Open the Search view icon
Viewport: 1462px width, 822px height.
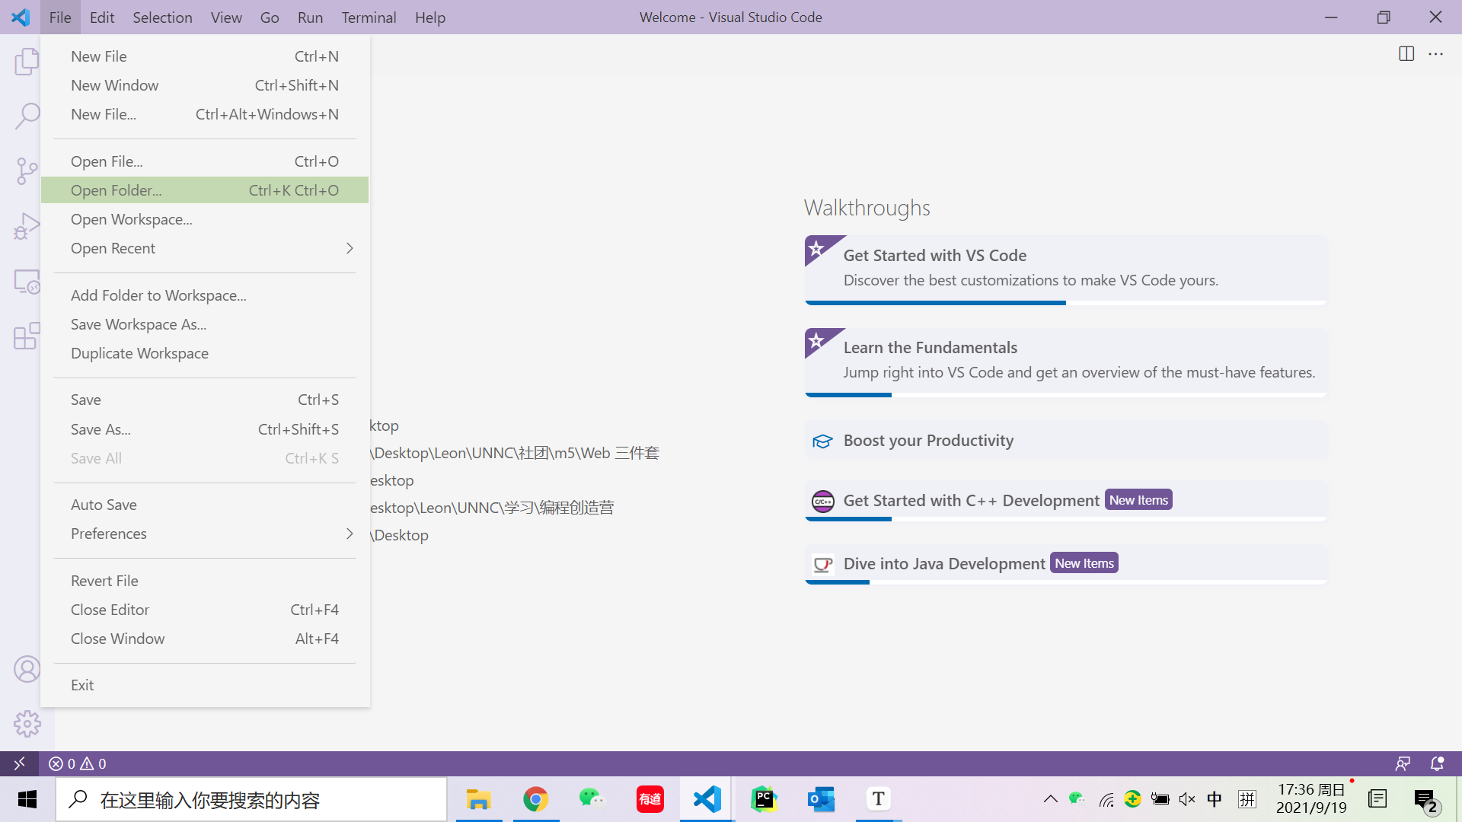click(27, 116)
